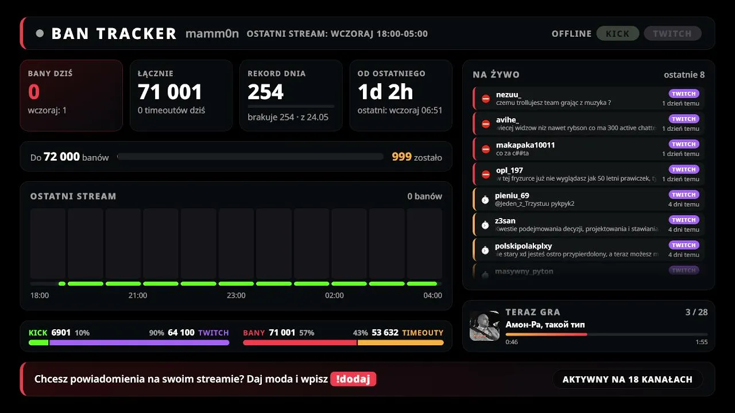This screenshot has height=413, width=735.
Task: Click OSTATNI STREAM: WCZORAJ 18:00-05:00 text
Action: 337,33
